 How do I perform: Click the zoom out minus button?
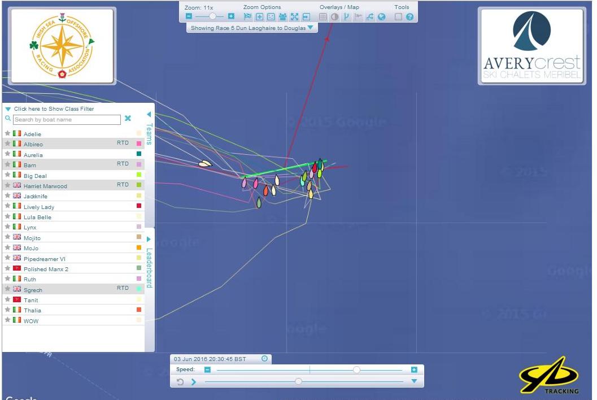[x=189, y=16]
